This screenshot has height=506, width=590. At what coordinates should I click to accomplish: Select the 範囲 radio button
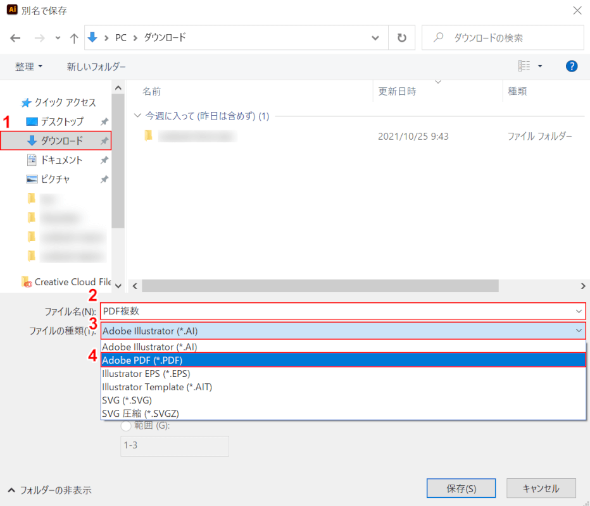(x=126, y=426)
